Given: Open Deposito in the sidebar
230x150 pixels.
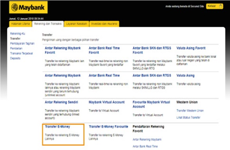Looking at the screenshot, I should (x=15, y=58).
